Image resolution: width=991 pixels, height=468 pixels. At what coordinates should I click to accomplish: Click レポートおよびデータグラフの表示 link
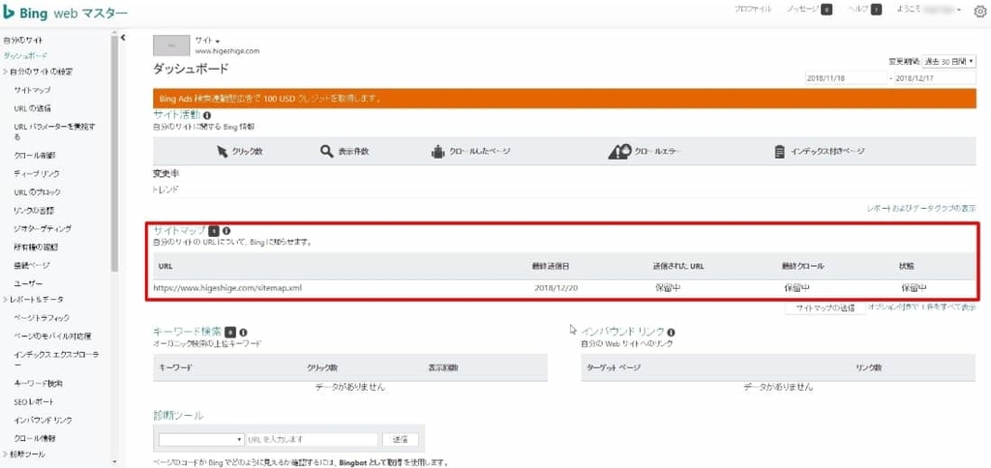[922, 208]
